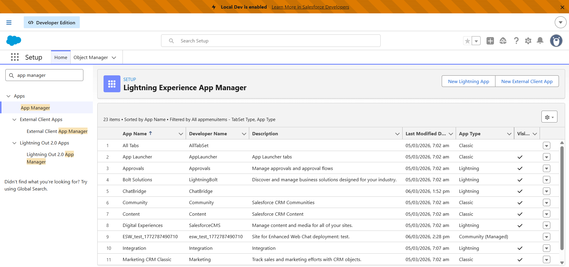The width and height of the screenshot is (569, 267).
Task: Open App Name column dropdown chevron
Action: [x=181, y=134]
